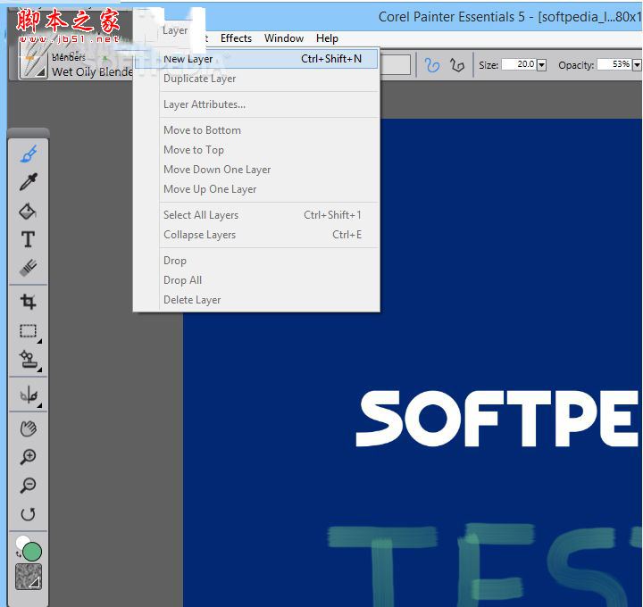643x607 pixels.
Task: Choose Move to Bottom
Action: [x=256, y=130]
